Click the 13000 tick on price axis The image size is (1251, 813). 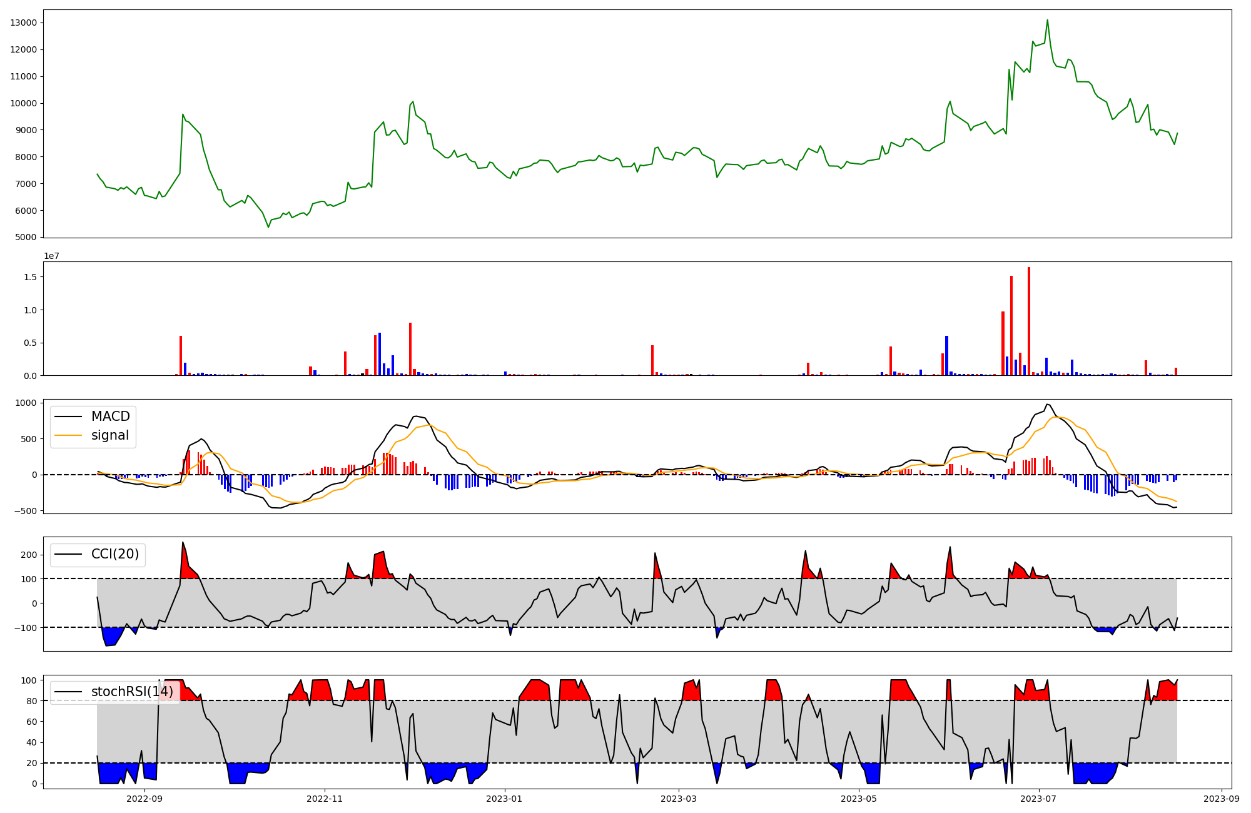(24, 23)
